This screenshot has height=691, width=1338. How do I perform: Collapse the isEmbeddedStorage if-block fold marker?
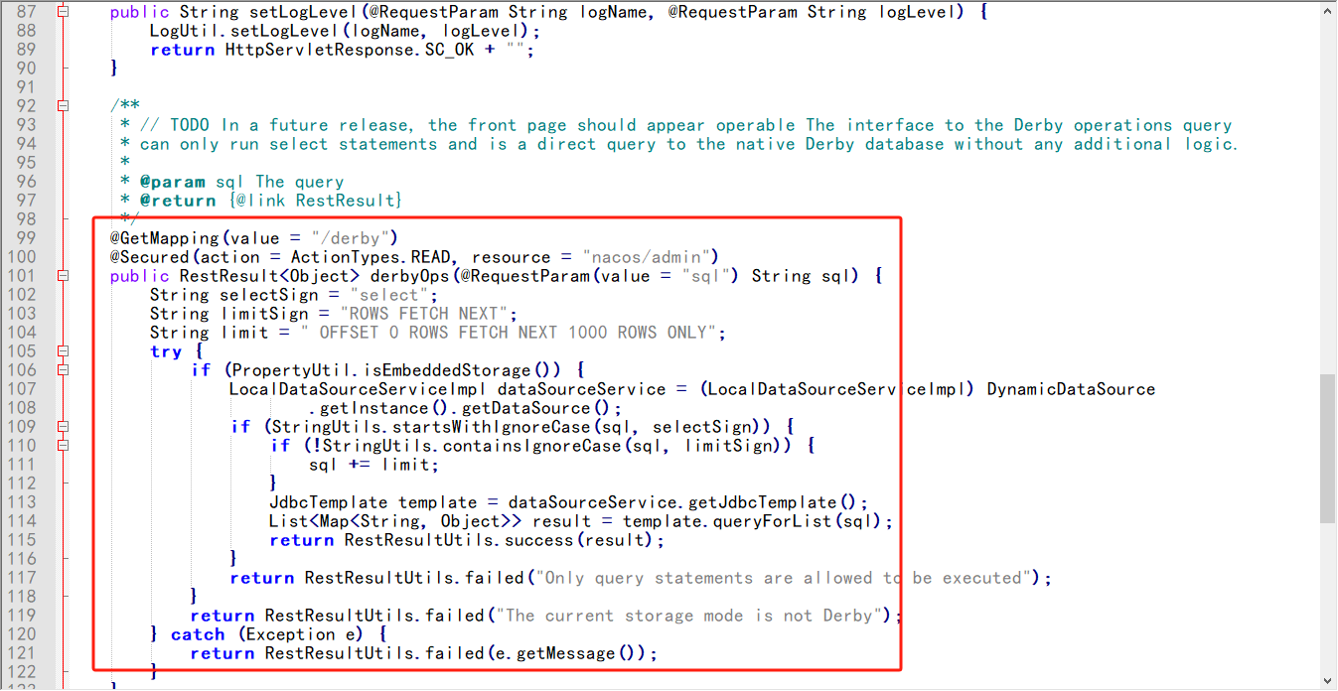(x=64, y=370)
